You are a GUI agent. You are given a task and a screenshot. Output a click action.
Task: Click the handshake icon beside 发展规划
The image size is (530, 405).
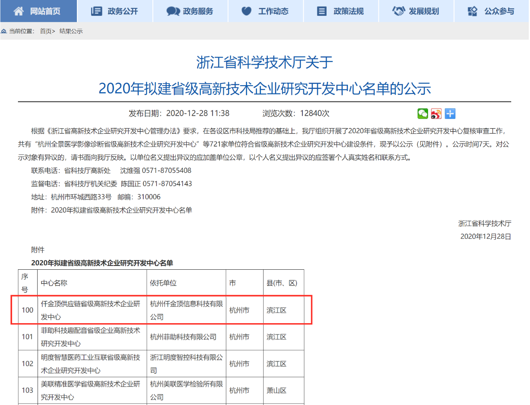[399, 11]
